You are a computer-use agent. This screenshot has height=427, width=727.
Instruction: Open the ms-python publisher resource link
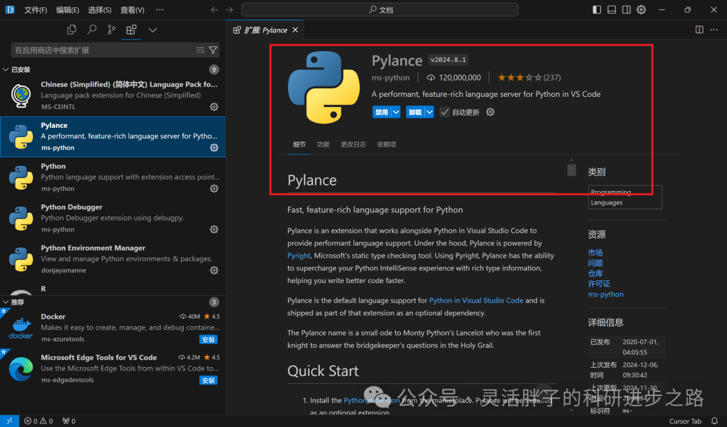pyautogui.click(x=606, y=294)
